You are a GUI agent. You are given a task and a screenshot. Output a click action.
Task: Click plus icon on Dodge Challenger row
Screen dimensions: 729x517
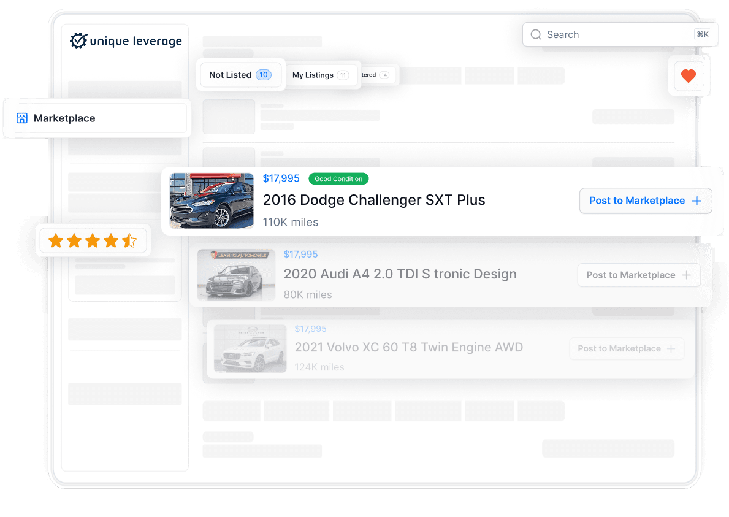coord(697,201)
